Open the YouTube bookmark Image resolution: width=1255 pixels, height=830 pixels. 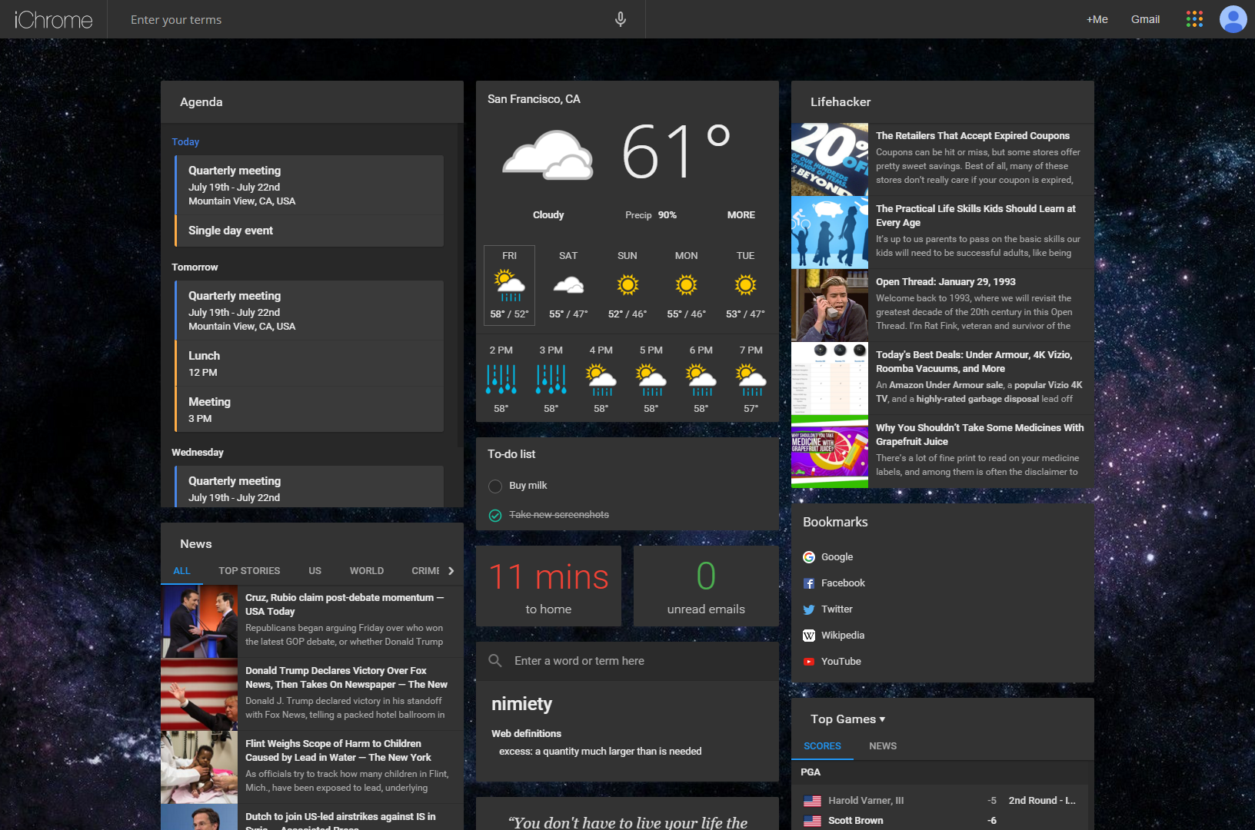pos(841,662)
